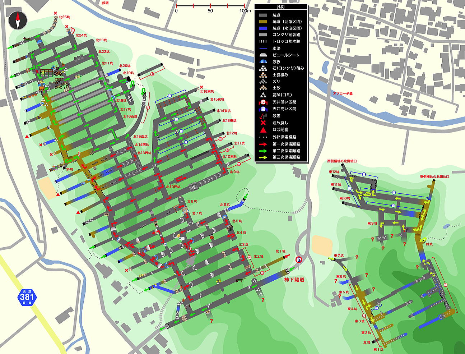Click the red アプローチ橋 label
Screen dimensions: 465x354
click(x=342, y=94)
